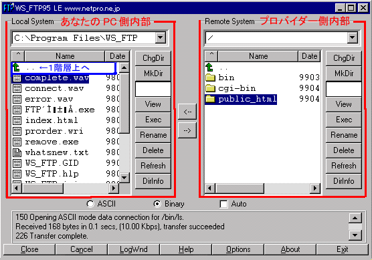Viewport: 372px width, 260px height.
Task: Click the text document icon beside whatsnew.txt
Action: point(17,152)
